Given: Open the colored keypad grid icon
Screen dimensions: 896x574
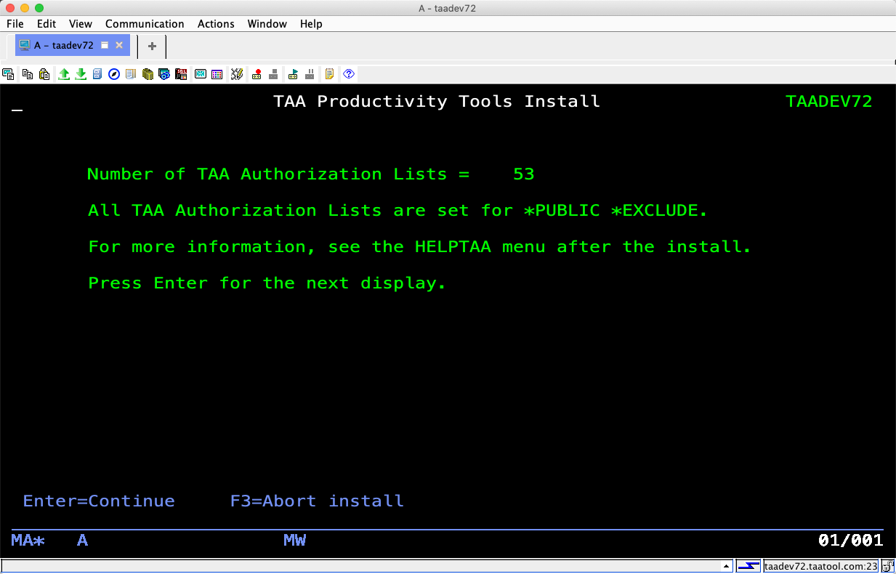Looking at the screenshot, I should tap(217, 74).
